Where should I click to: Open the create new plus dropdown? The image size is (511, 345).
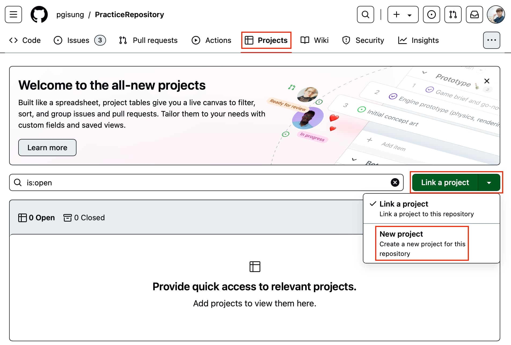point(403,14)
